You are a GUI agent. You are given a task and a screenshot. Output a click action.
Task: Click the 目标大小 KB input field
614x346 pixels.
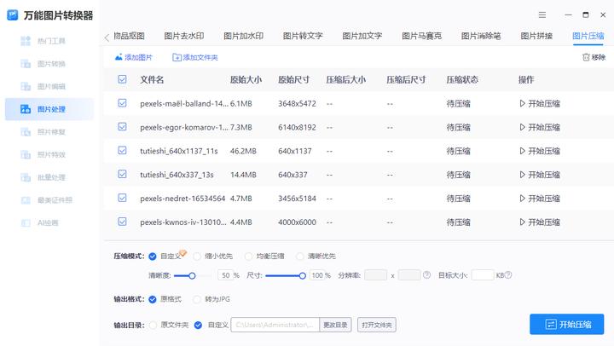pyautogui.click(x=483, y=275)
